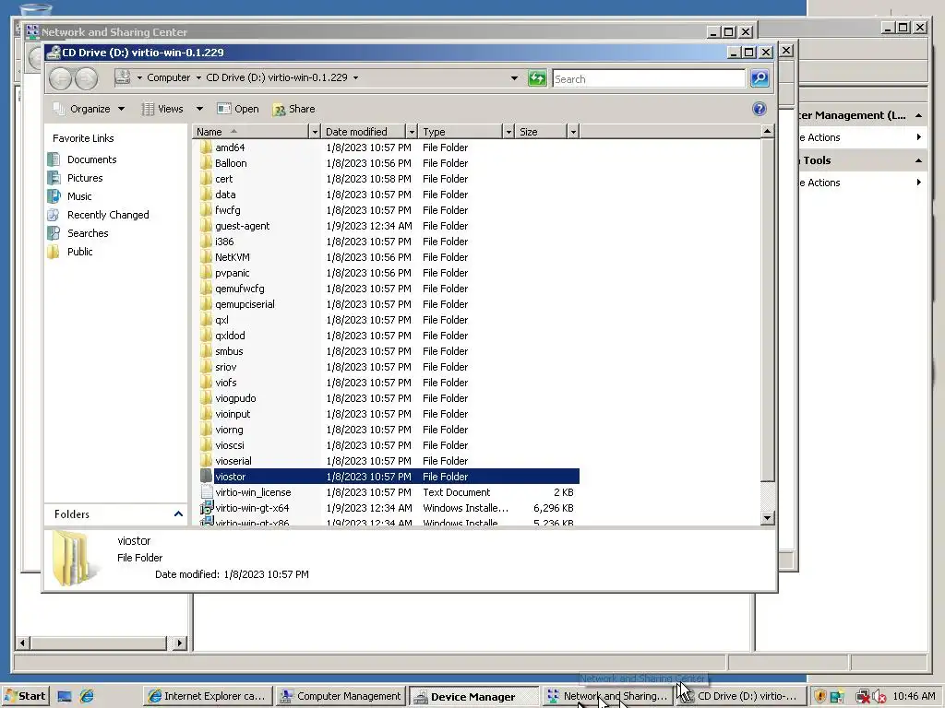Screen dimensions: 945x708
Task: Click the blue search magnifier button
Action: pyautogui.click(x=760, y=78)
